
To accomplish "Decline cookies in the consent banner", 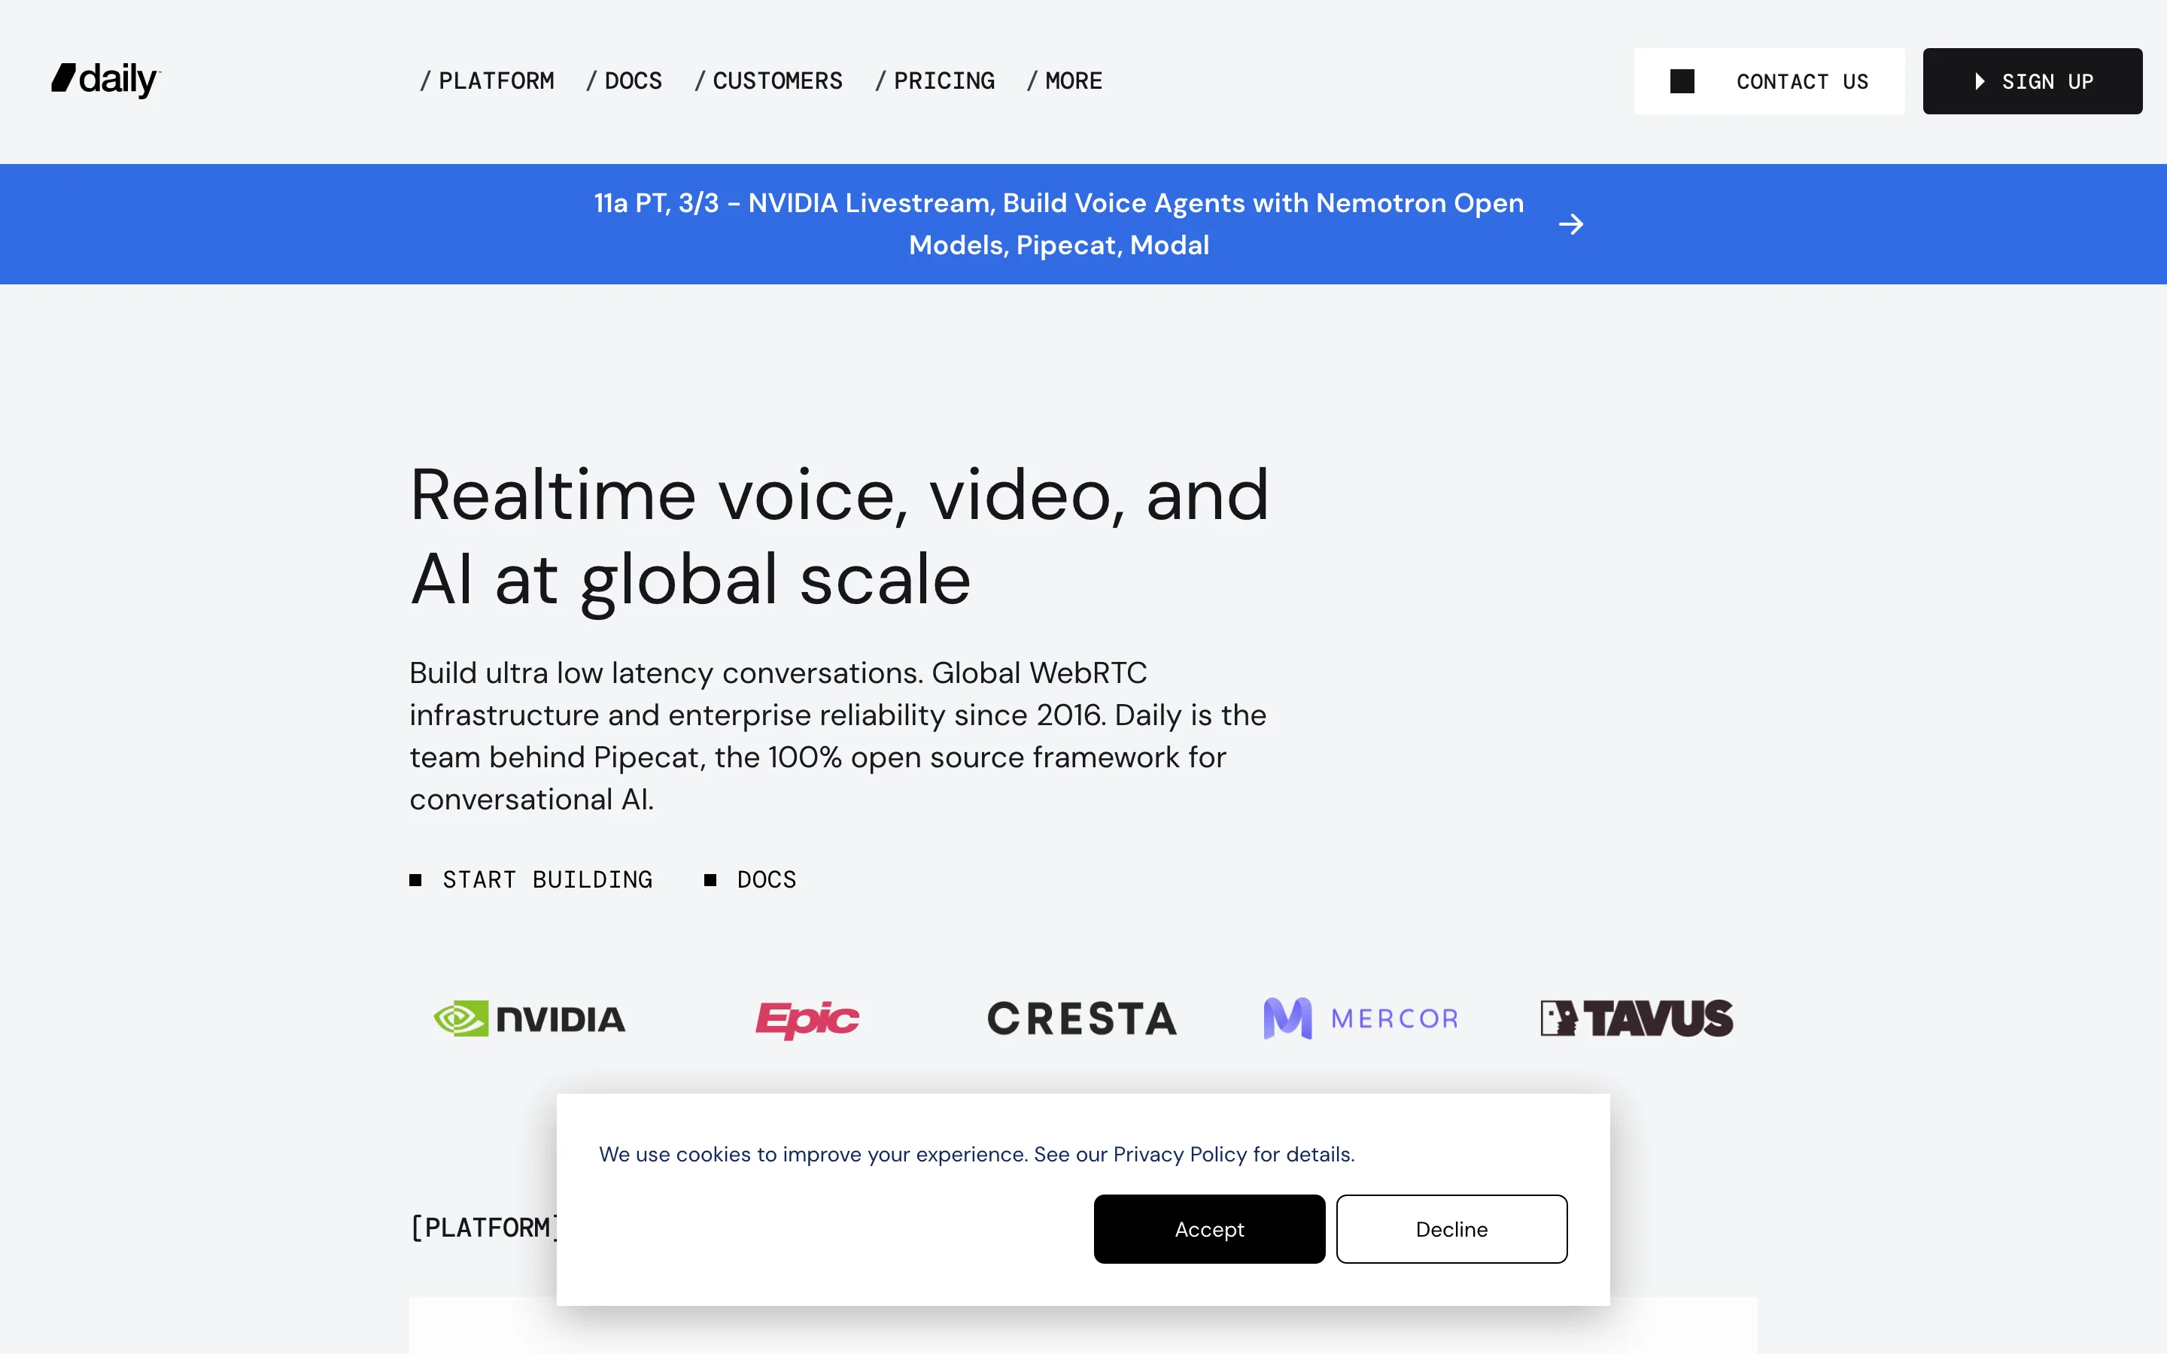I will click(1451, 1228).
